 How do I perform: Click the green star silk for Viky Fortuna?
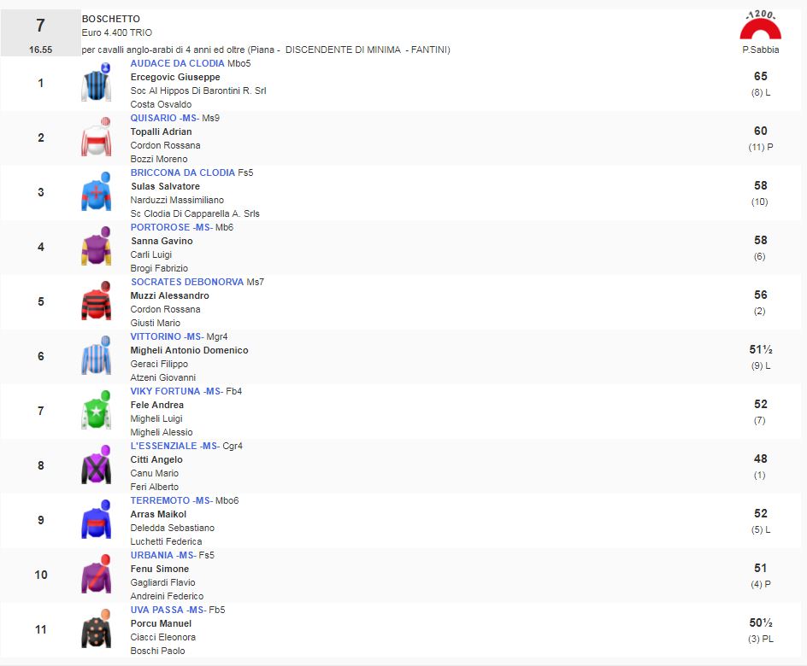tap(97, 410)
